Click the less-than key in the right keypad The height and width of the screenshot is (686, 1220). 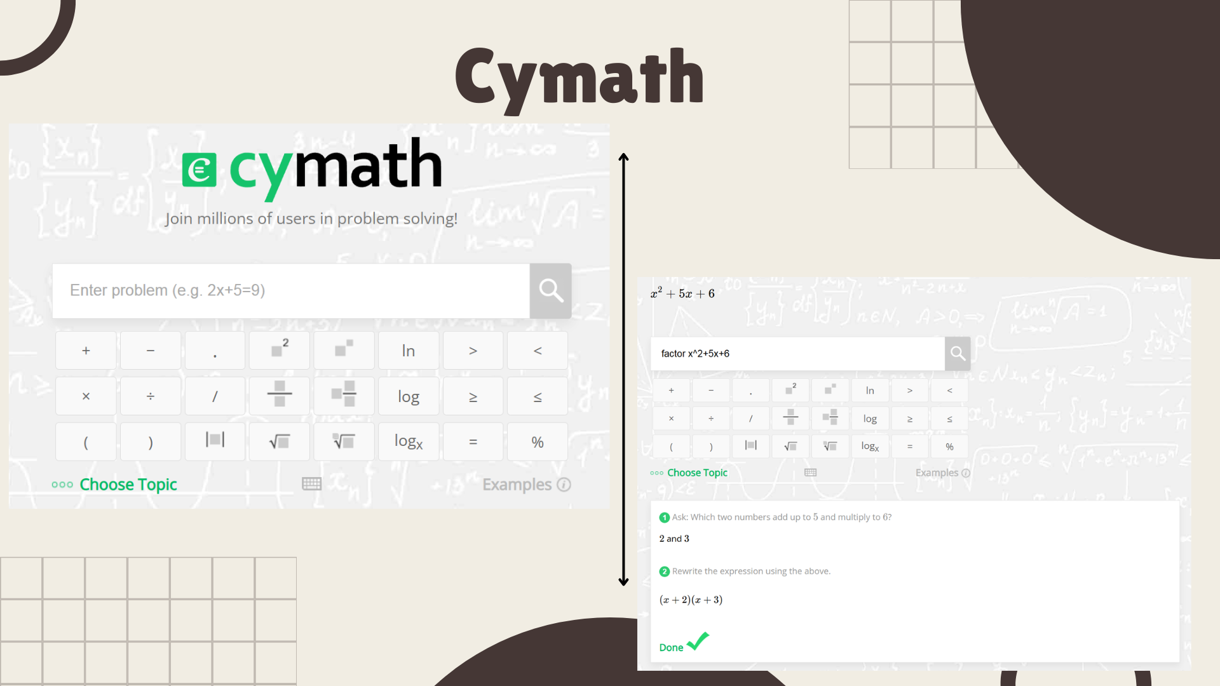[x=949, y=391]
